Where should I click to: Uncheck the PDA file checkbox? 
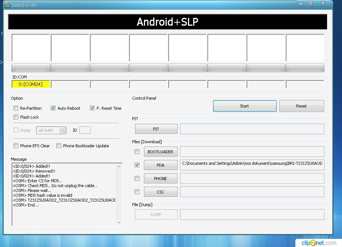(137, 165)
